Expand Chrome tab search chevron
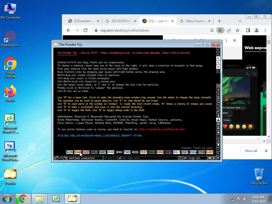 click(x=240, y=21)
